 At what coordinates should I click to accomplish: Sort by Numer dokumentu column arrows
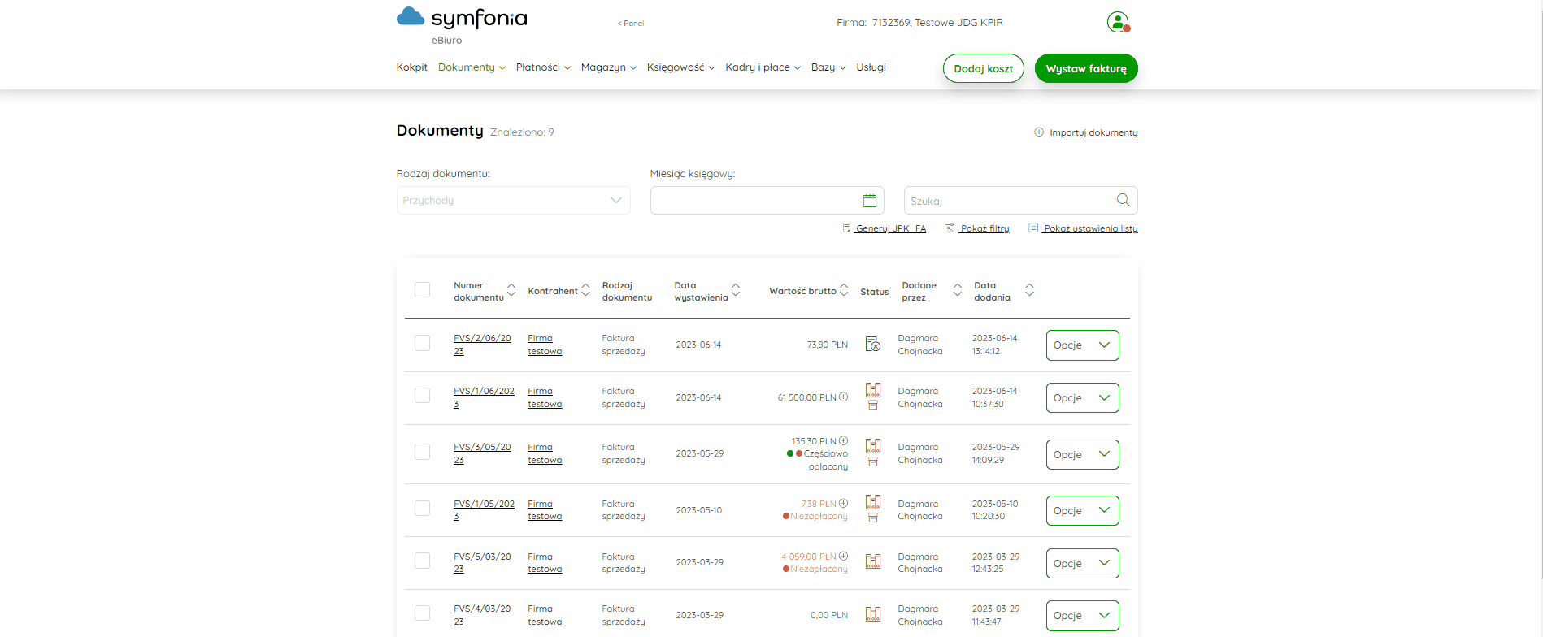click(x=511, y=290)
